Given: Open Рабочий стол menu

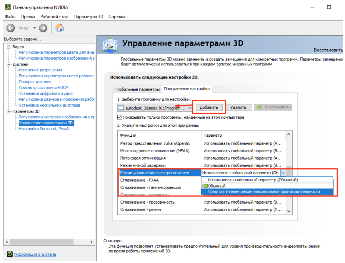Looking at the screenshot, I should pyautogui.click(x=54, y=16).
